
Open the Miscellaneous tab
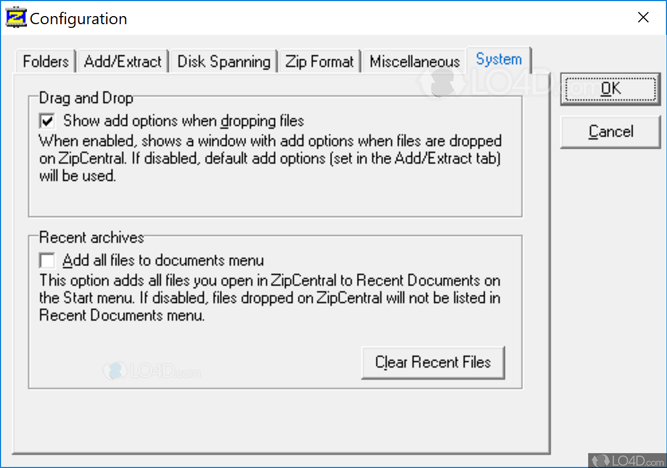pos(414,61)
